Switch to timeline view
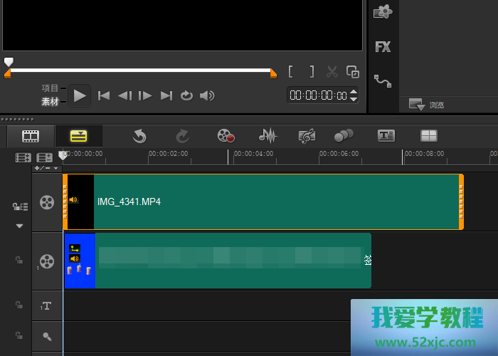The width and height of the screenshot is (498, 356). click(x=78, y=135)
